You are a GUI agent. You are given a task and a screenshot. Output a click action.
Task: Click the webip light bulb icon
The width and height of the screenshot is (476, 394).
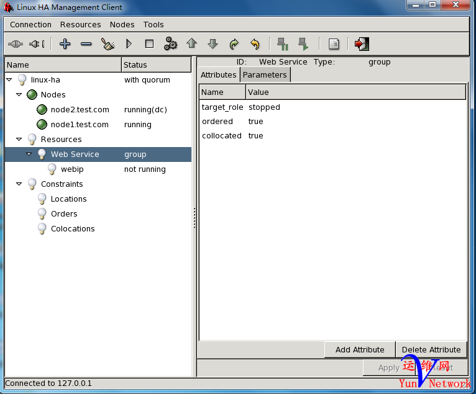tap(52, 169)
